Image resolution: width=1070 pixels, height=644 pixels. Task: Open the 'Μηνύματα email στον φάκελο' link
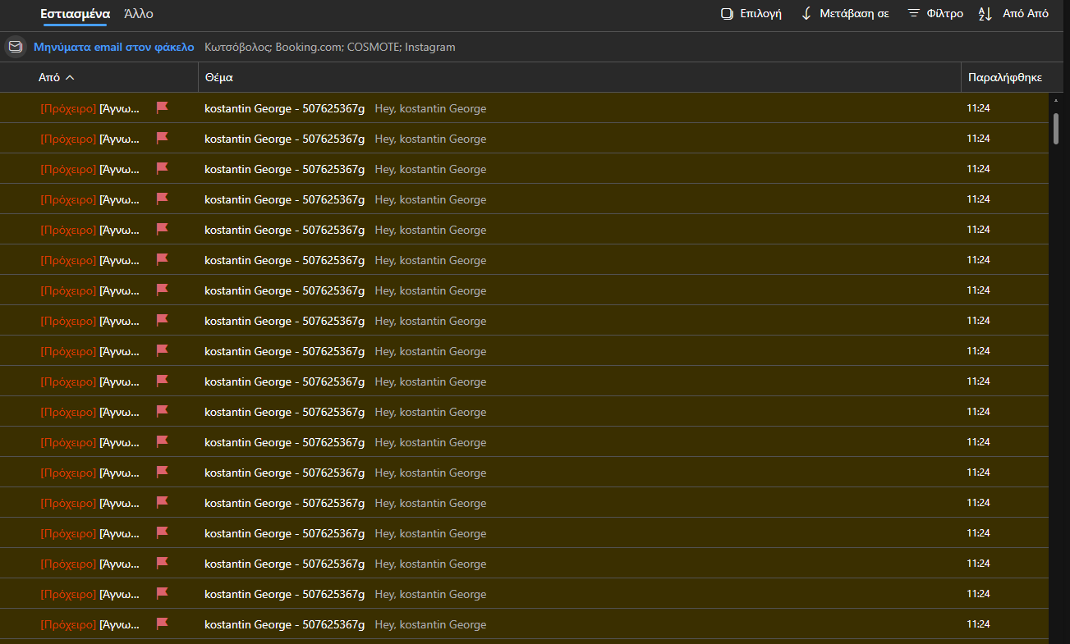point(113,47)
